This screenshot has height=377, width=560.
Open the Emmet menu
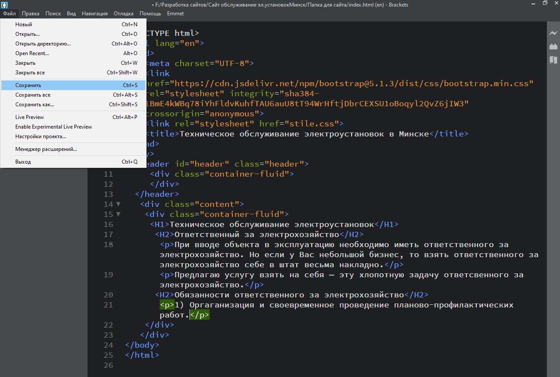point(175,14)
